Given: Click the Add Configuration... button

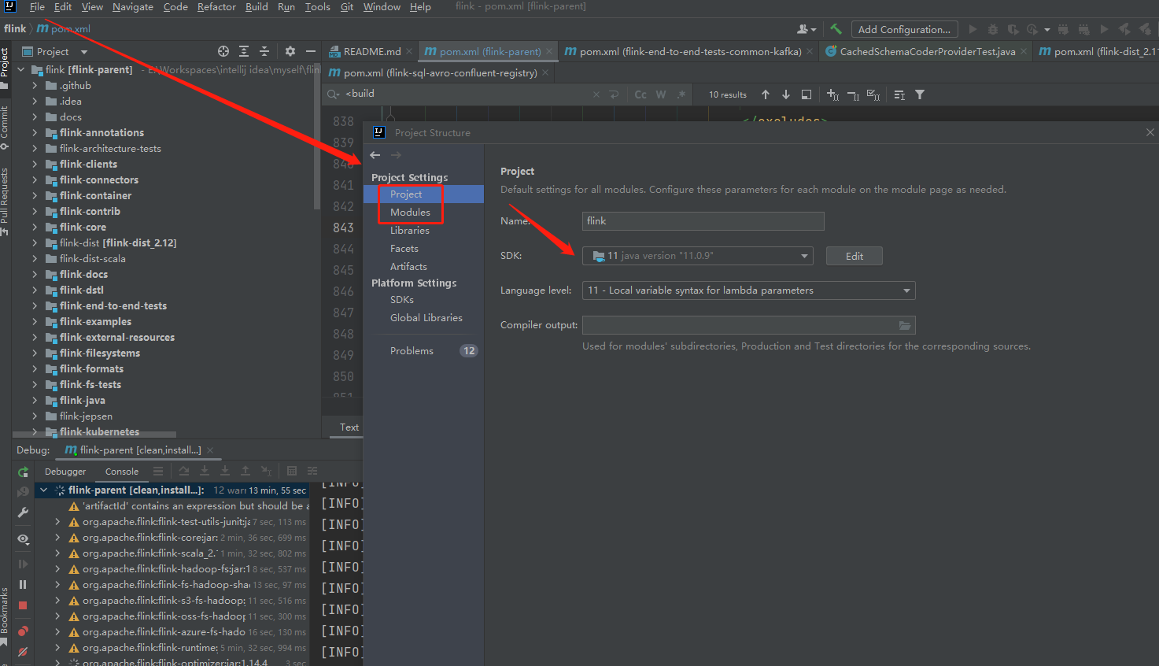Looking at the screenshot, I should (x=904, y=29).
